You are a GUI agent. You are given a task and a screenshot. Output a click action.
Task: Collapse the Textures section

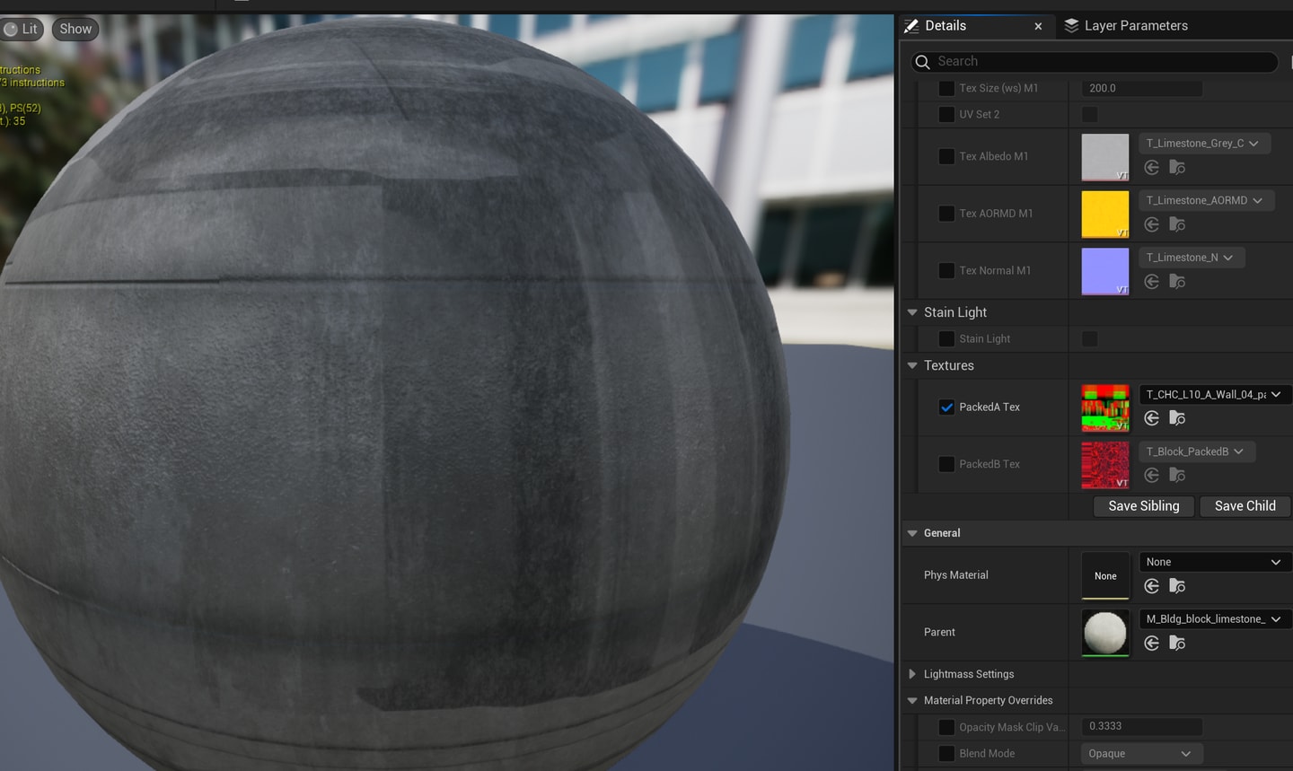tap(912, 365)
